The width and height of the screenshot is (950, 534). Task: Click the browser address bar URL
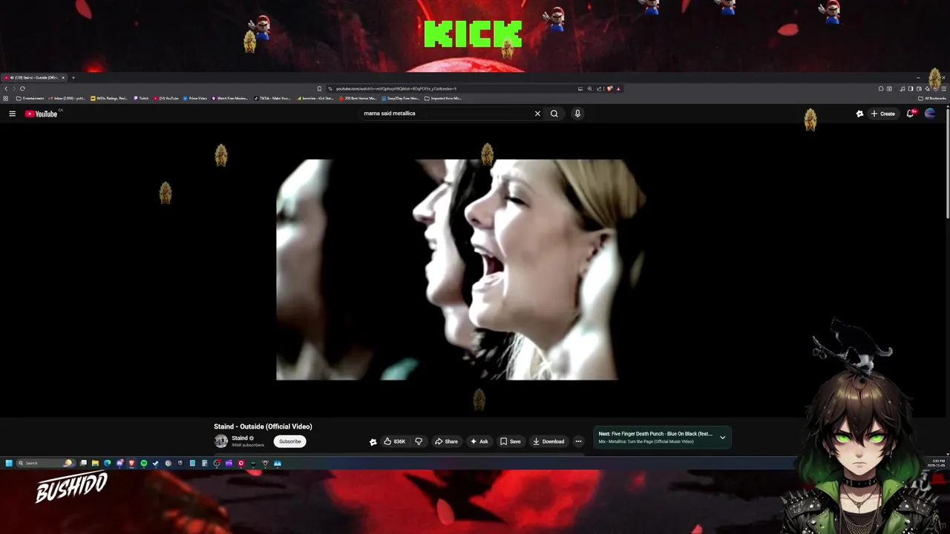click(396, 89)
